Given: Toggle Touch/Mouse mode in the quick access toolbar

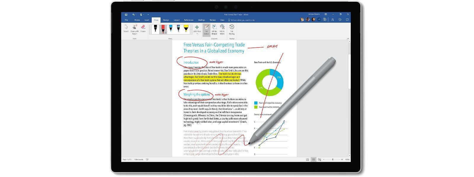Looking at the screenshot, I should tap(141, 14).
